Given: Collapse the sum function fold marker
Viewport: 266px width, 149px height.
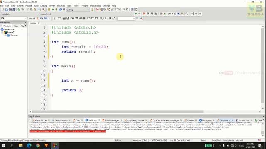Looking at the screenshot, I should pyautogui.click(x=50, y=42).
